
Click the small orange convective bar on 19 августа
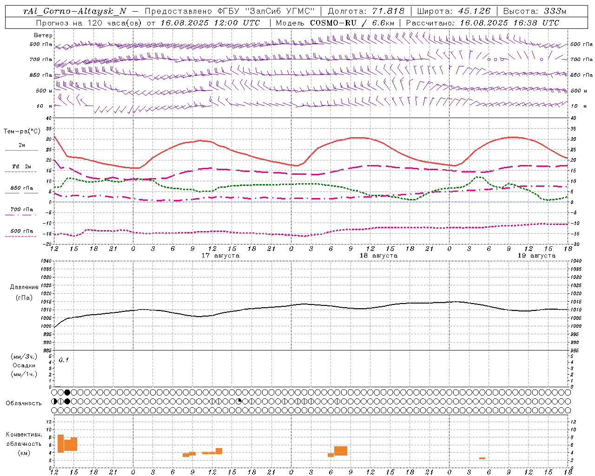482,458
